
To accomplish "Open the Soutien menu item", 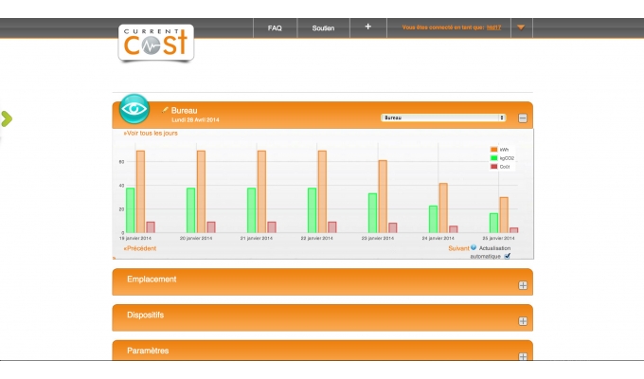I will [323, 27].
